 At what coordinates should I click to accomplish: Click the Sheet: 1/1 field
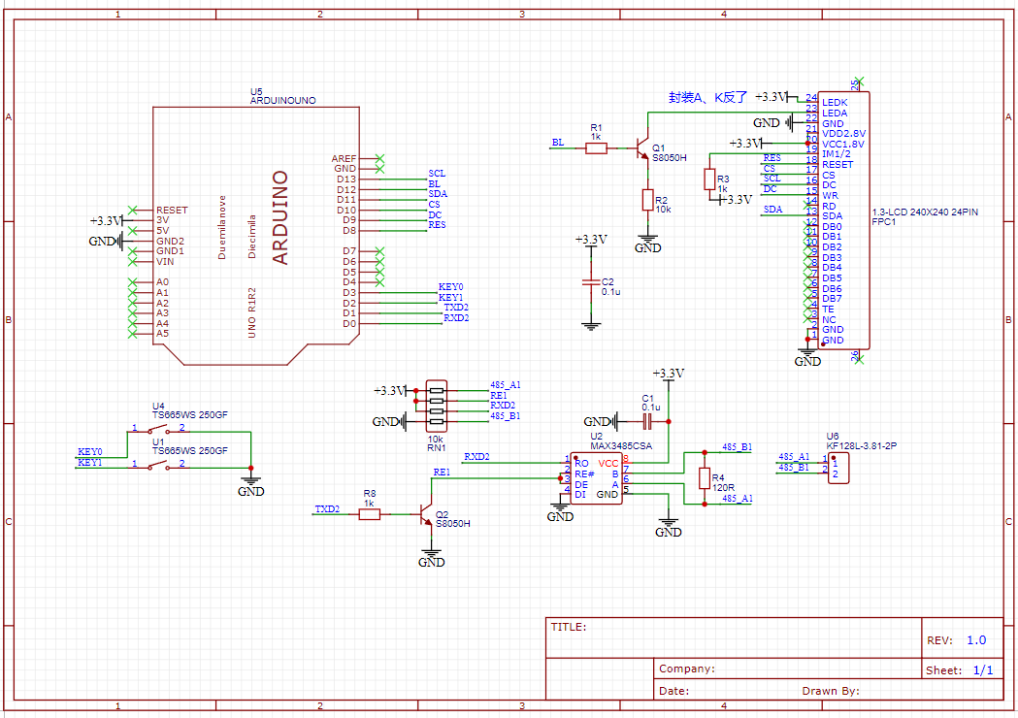coord(962,670)
